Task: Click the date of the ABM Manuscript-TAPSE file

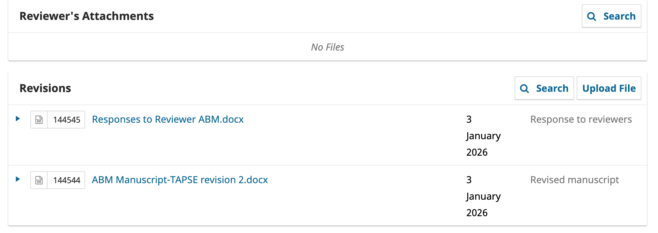Action: click(x=483, y=196)
